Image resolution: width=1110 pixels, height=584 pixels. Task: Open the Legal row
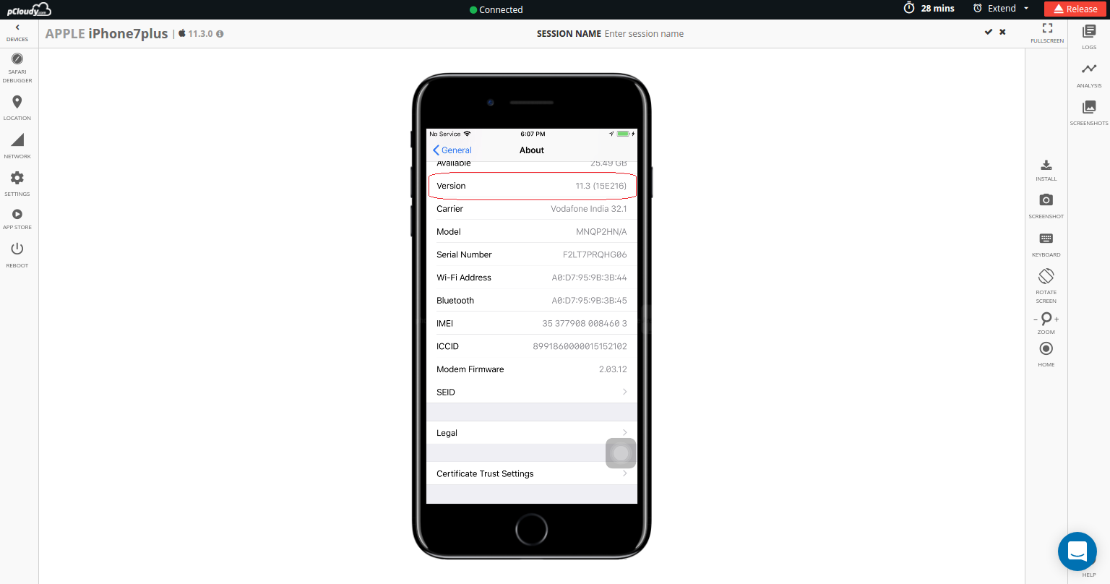coord(532,433)
